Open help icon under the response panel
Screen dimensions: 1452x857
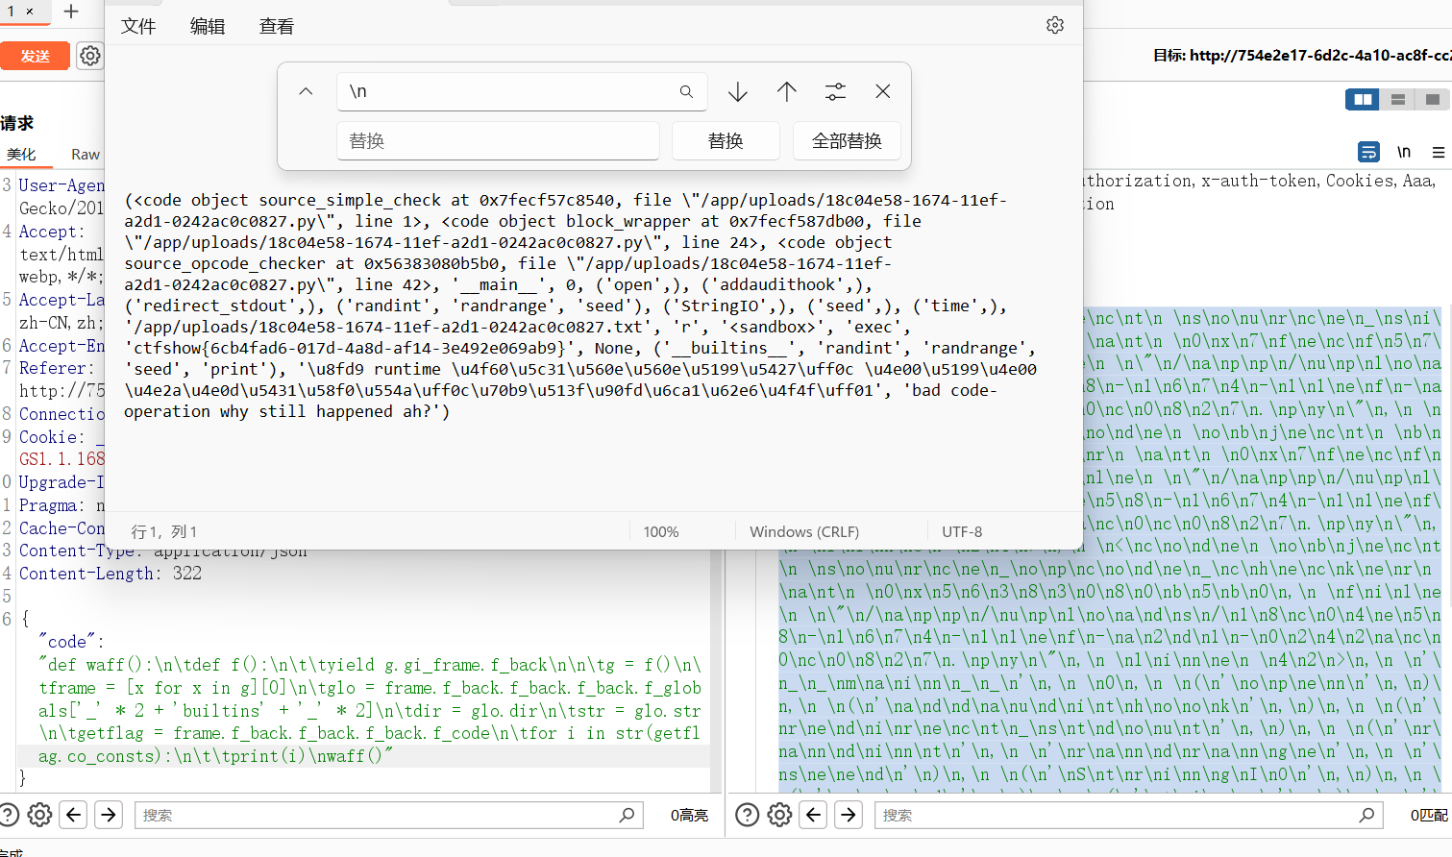[748, 815]
